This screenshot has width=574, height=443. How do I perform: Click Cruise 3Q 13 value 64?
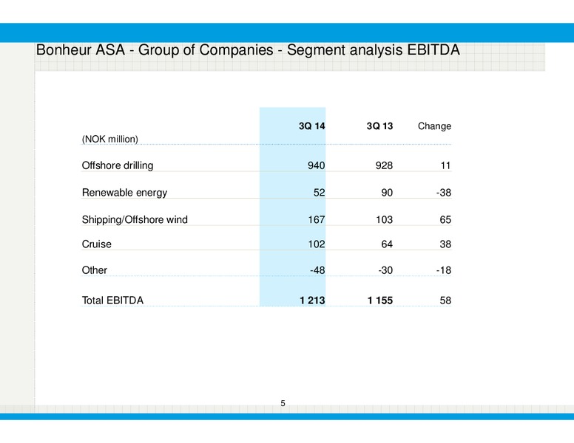pyautogui.click(x=387, y=244)
